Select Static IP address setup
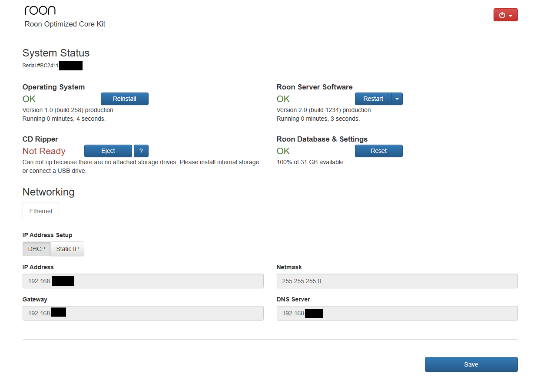Image resolution: width=537 pixels, height=377 pixels. pyautogui.click(x=67, y=249)
